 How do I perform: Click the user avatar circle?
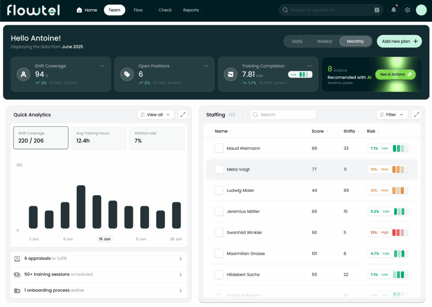pos(421,10)
